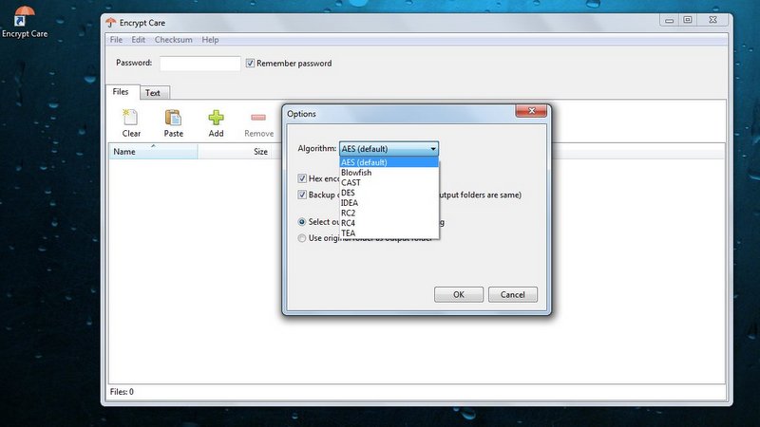
Task: Click the Encrypt Care umbrella title icon
Action: tap(111, 22)
